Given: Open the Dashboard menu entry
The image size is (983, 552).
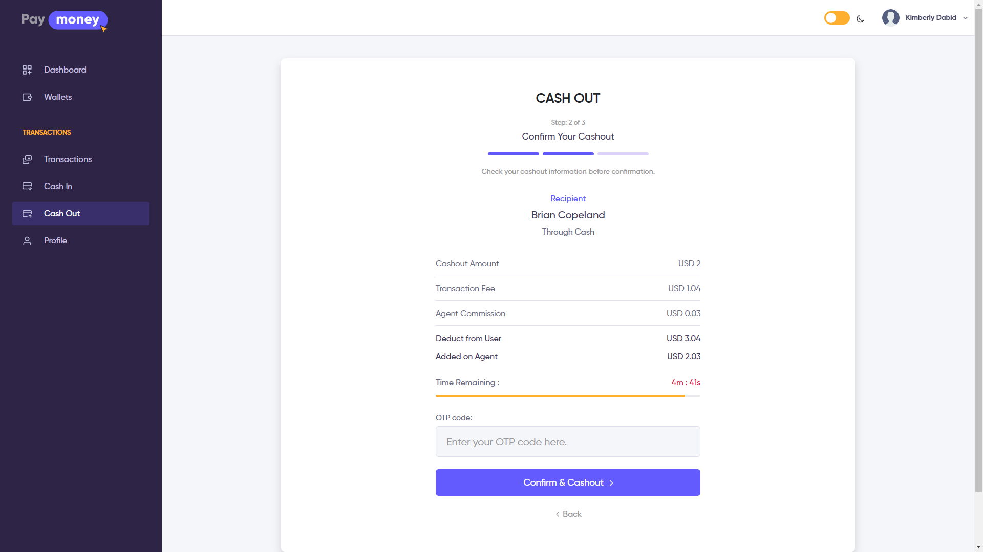Looking at the screenshot, I should pyautogui.click(x=65, y=70).
